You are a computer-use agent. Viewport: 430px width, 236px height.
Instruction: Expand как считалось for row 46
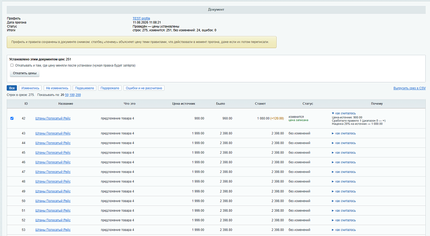coord(343,162)
